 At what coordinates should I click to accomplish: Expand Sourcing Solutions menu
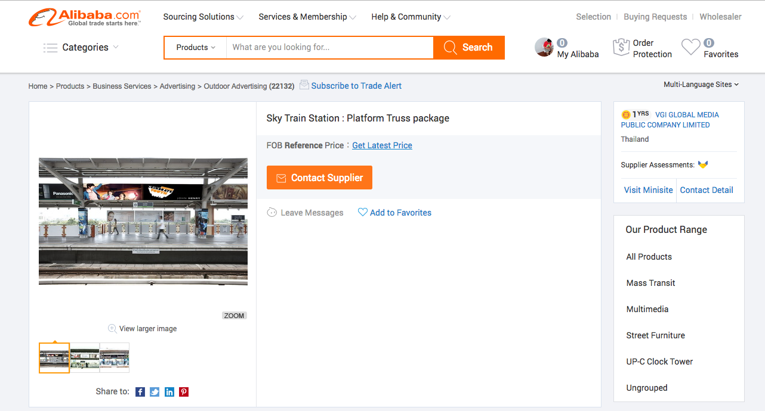click(203, 17)
